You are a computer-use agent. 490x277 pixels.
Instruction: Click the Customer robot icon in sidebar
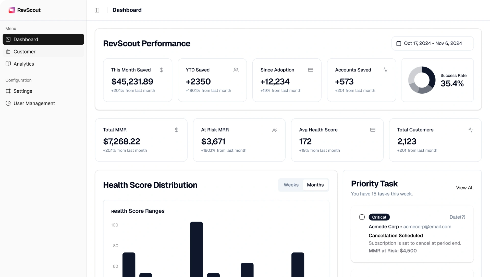[8, 52]
